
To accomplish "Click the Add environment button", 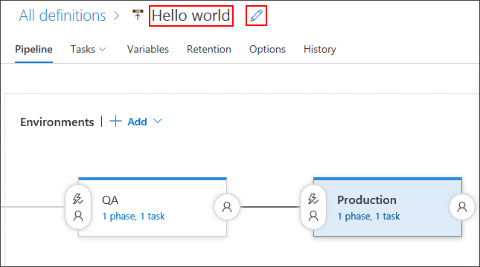I will (136, 122).
